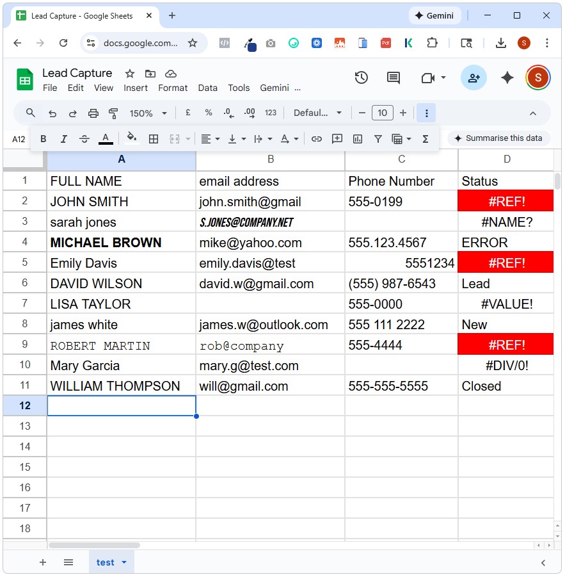Image resolution: width=565 pixels, height=577 pixels.
Task: Open the zoom 150% dropdown
Action: pyautogui.click(x=148, y=113)
